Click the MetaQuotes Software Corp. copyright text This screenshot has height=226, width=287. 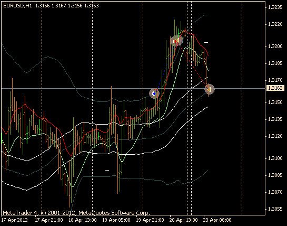pos(114,213)
